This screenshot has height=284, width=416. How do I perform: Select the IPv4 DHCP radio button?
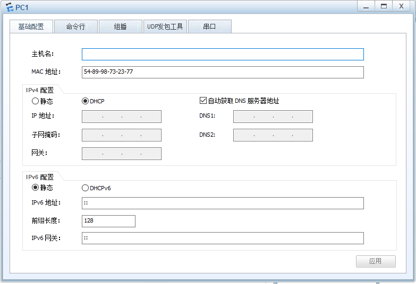click(x=85, y=101)
